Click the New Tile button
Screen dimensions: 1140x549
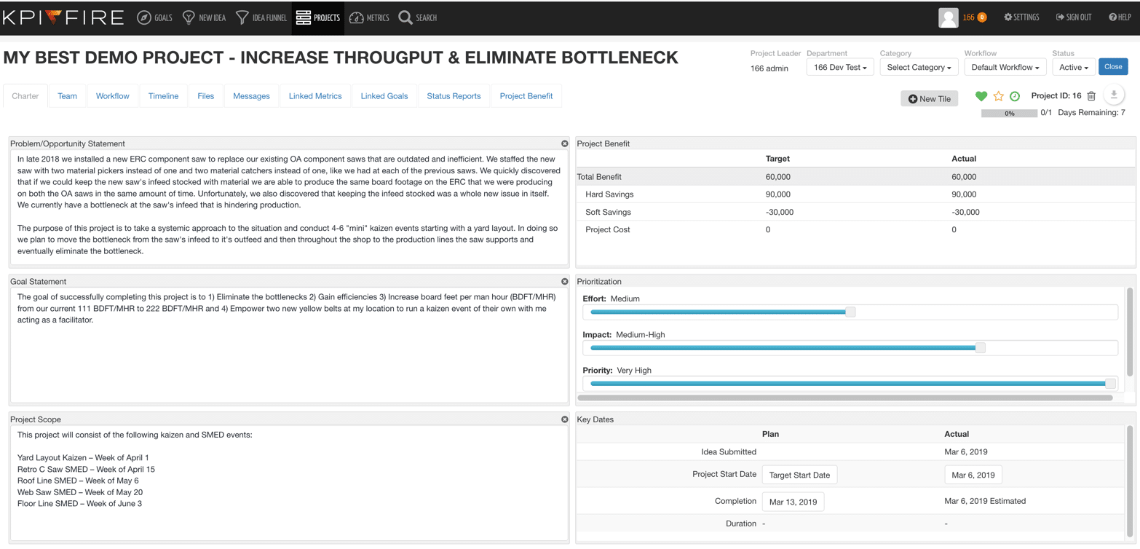pos(930,98)
